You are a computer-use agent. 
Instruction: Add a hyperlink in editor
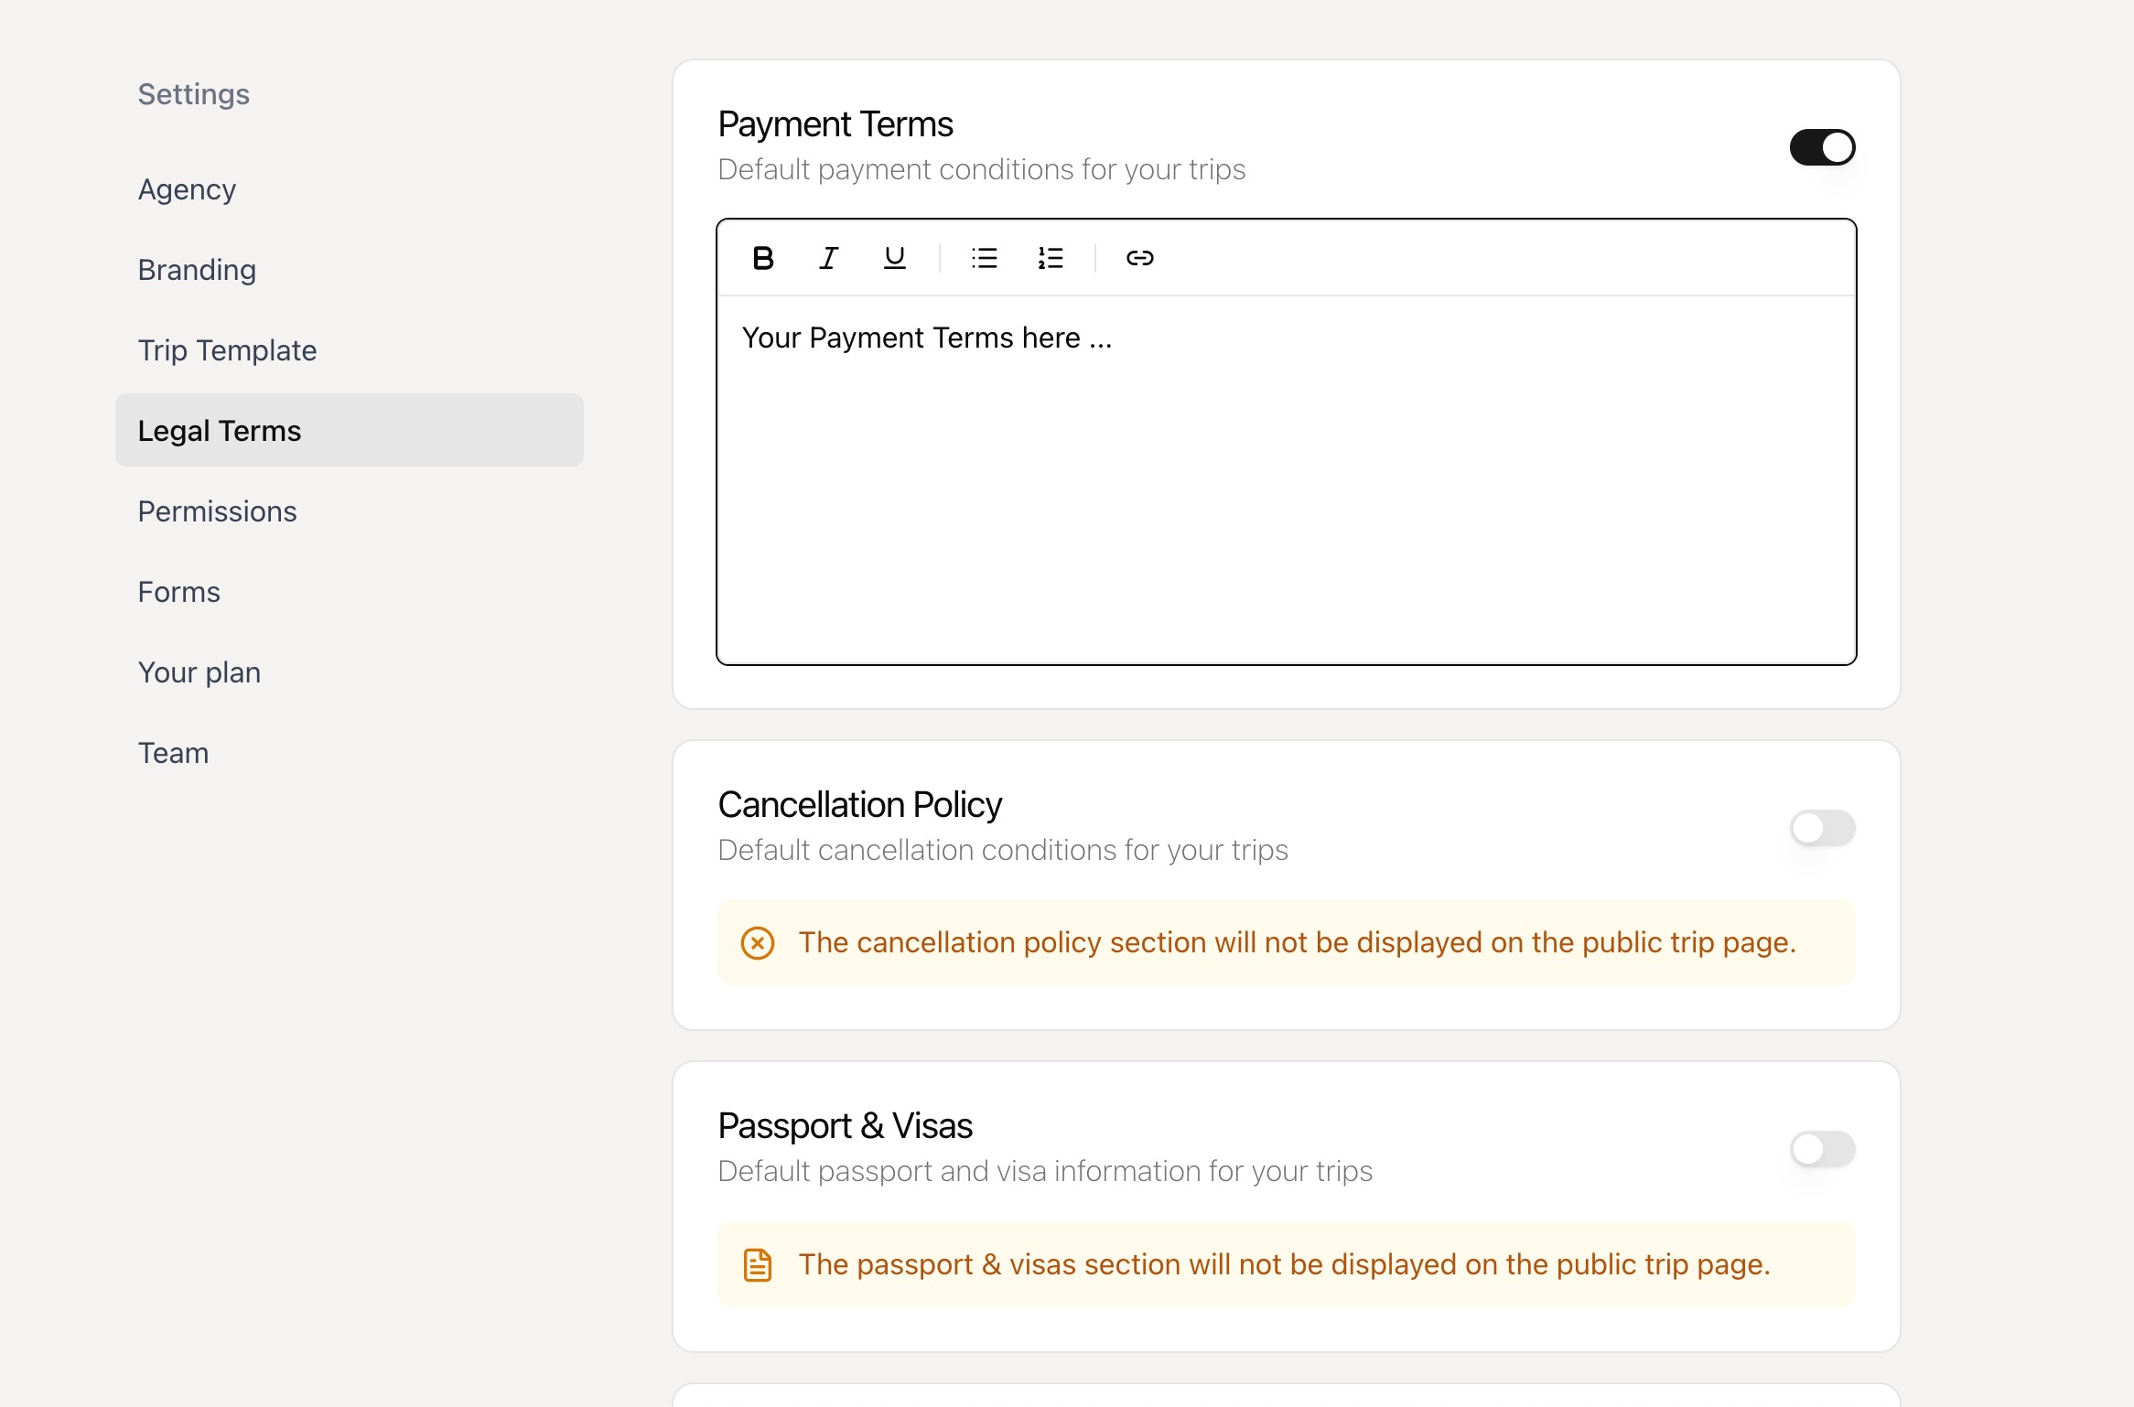coord(1139,258)
